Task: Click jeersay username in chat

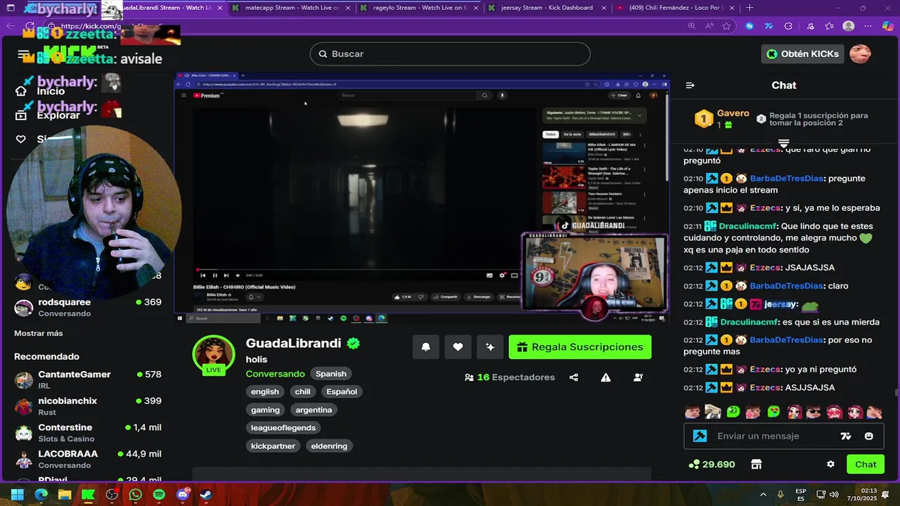Action: pos(780,304)
